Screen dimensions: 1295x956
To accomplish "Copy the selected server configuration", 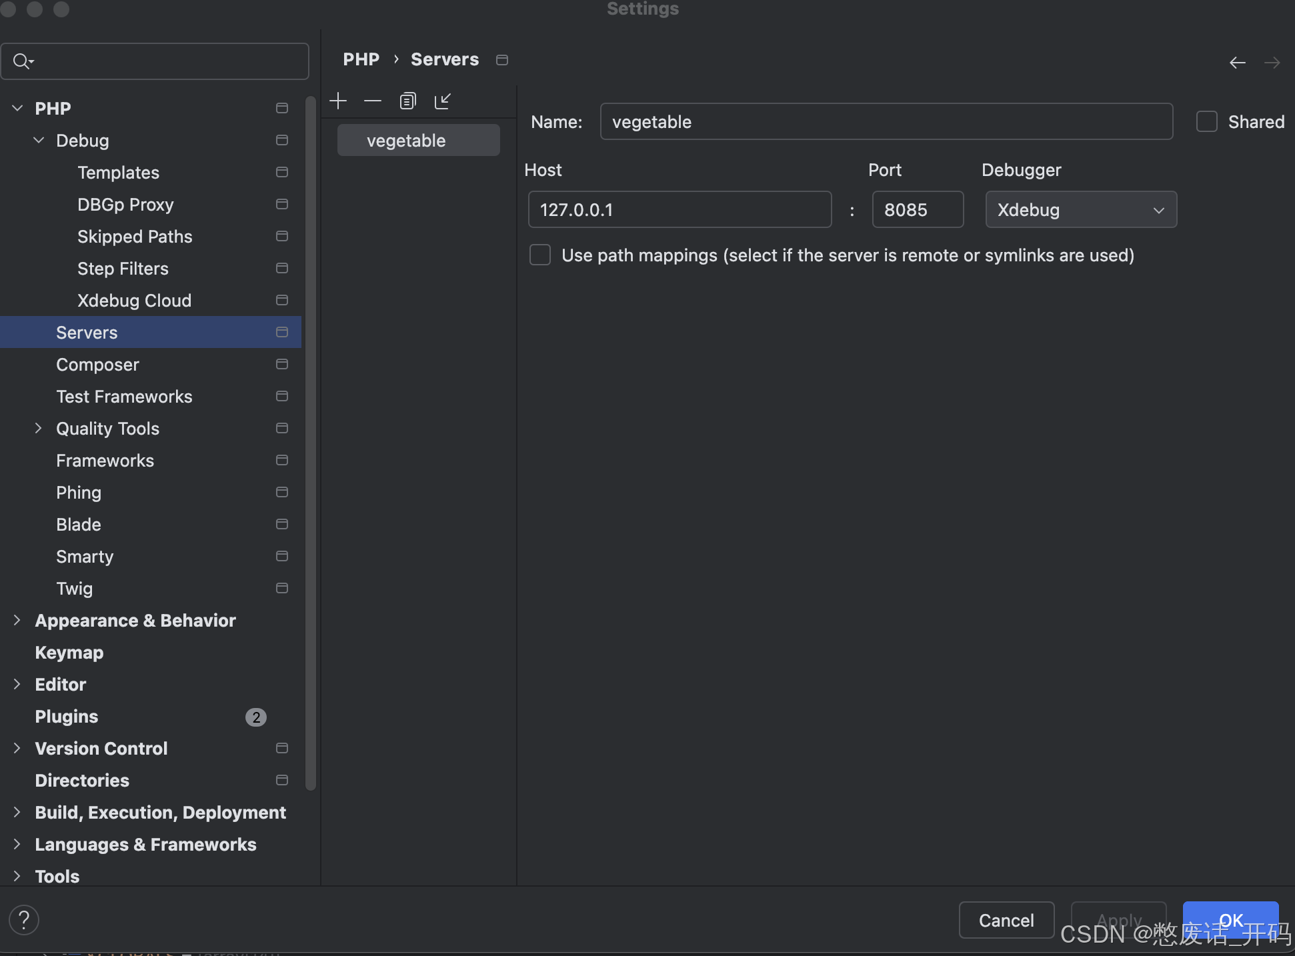I will (407, 101).
